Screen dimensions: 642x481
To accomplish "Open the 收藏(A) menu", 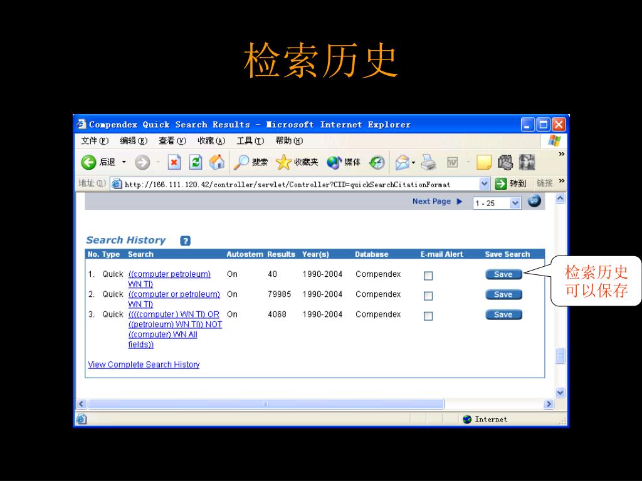I will tap(211, 141).
